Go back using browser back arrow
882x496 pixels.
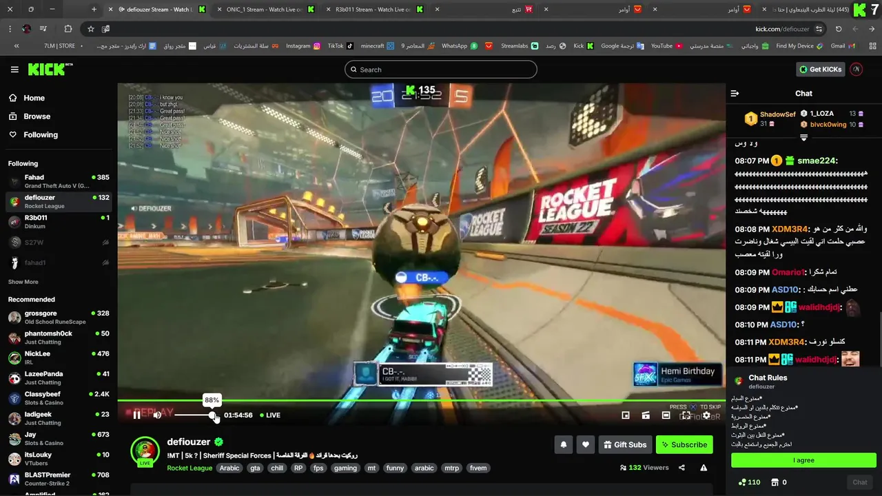click(x=872, y=29)
